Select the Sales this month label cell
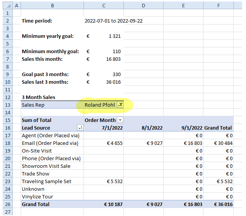The width and height of the screenshot is (246, 216). [x=42, y=59]
